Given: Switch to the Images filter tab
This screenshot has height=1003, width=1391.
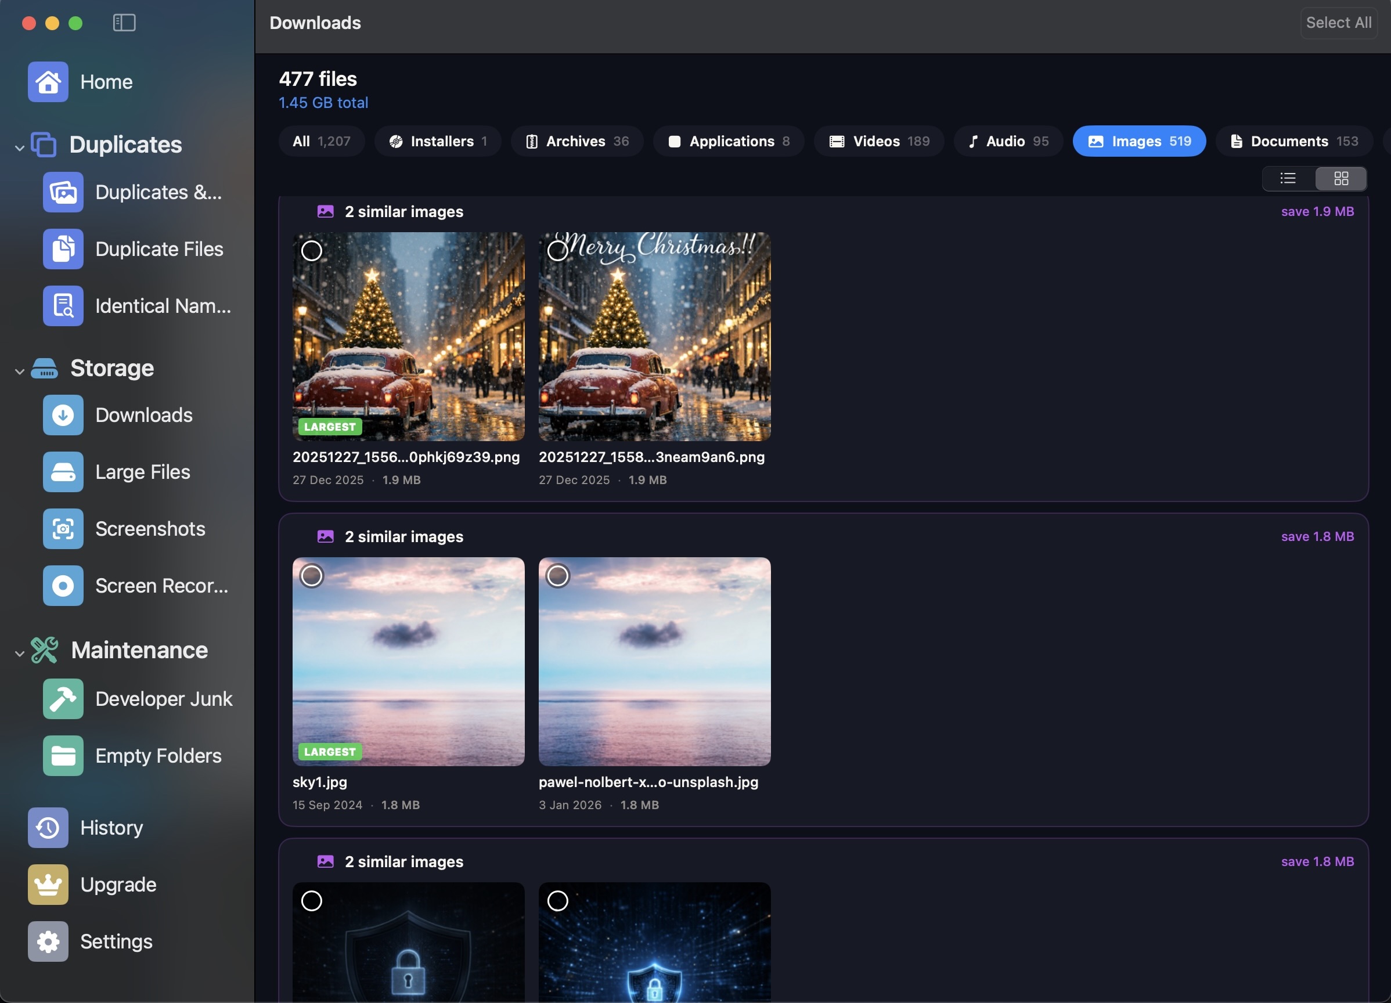Looking at the screenshot, I should 1139,142.
